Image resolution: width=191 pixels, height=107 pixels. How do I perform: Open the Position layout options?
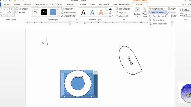pos(137,12)
